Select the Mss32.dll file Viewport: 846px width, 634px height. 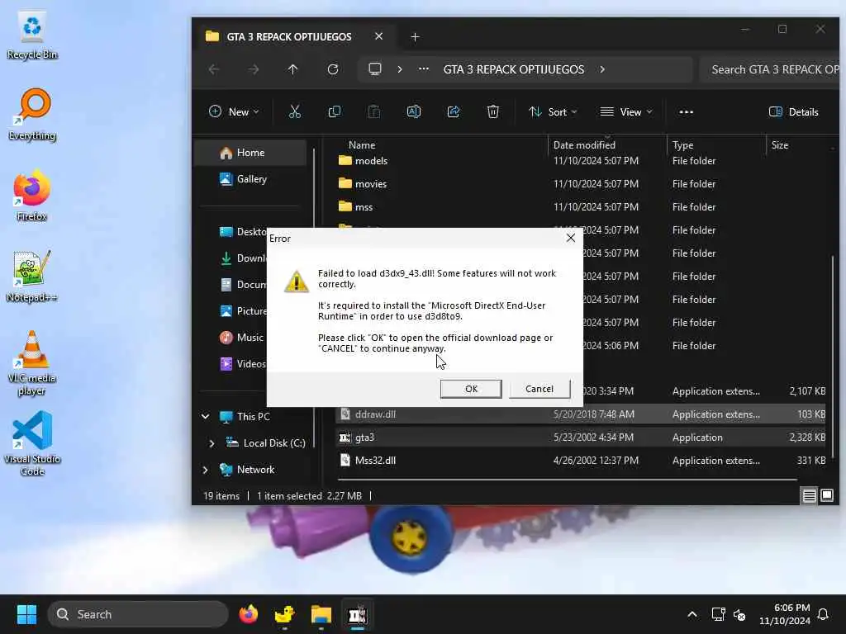pos(581,461)
